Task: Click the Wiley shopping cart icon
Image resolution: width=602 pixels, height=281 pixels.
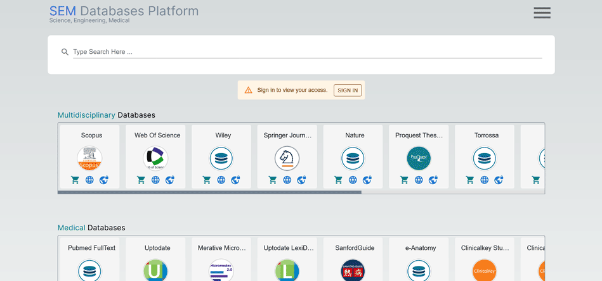Action: [x=207, y=180]
